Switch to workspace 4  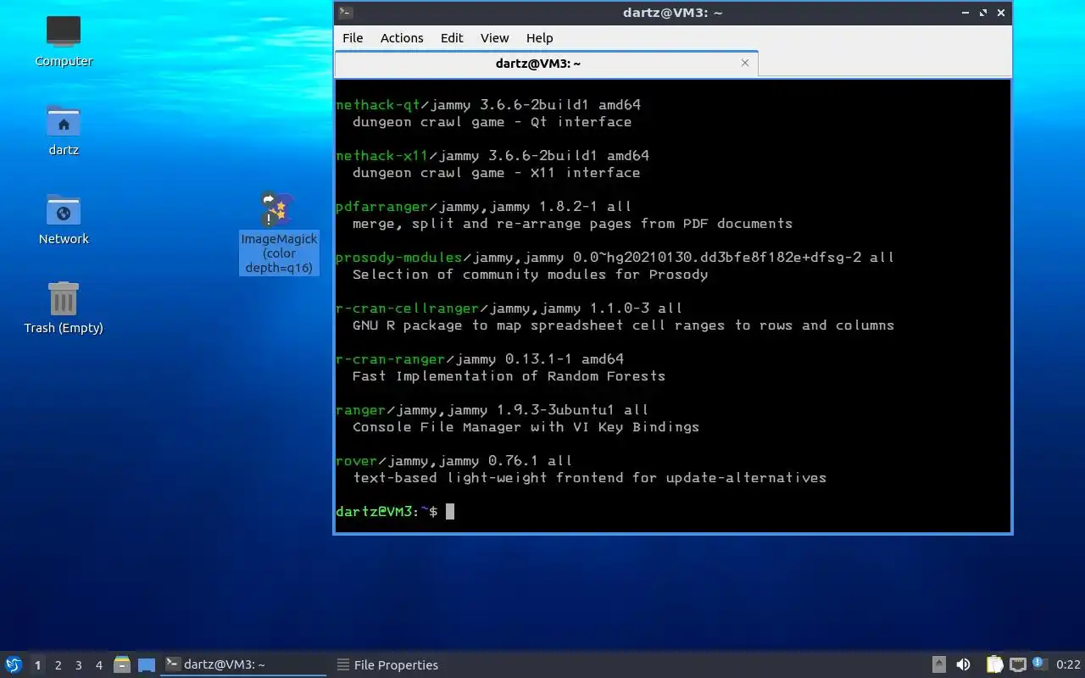click(x=98, y=665)
